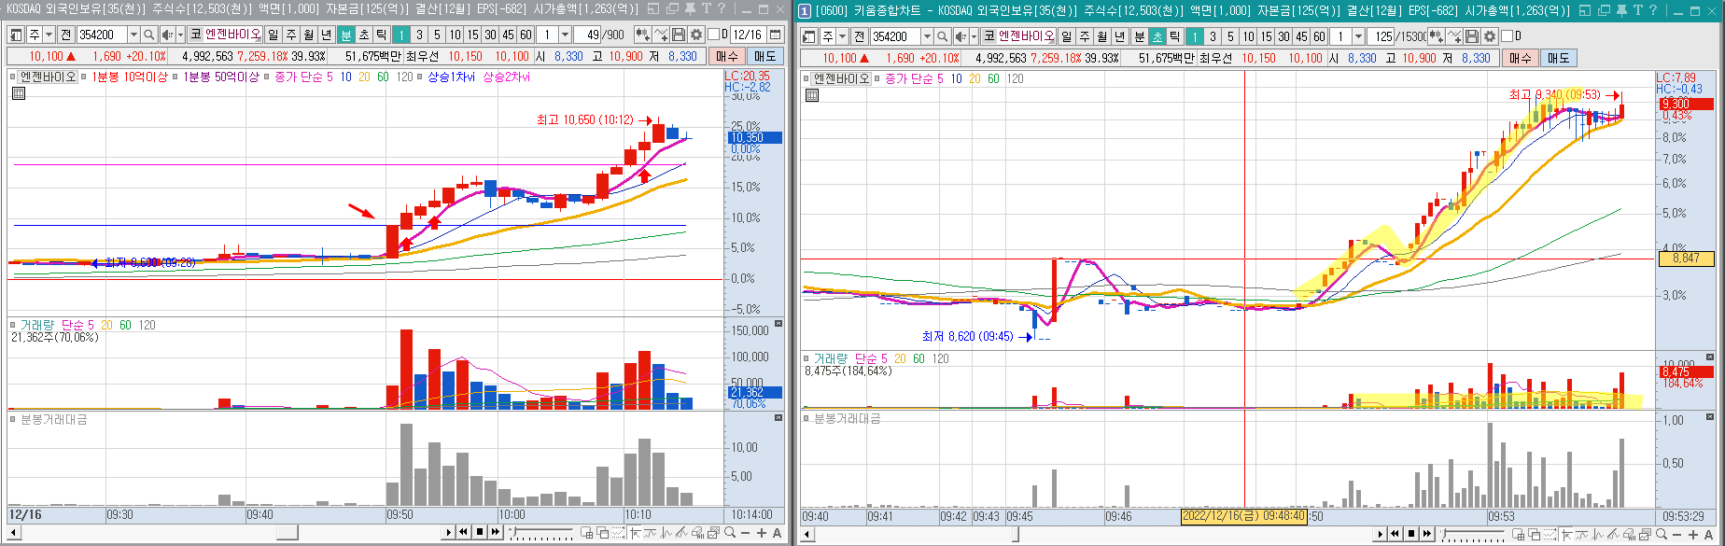Collapse volume pane button in left chart
Viewport: 1725px width, 546px height.
[778, 324]
